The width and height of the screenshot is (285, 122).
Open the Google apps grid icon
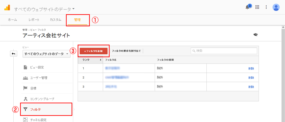[x=257, y=7]
